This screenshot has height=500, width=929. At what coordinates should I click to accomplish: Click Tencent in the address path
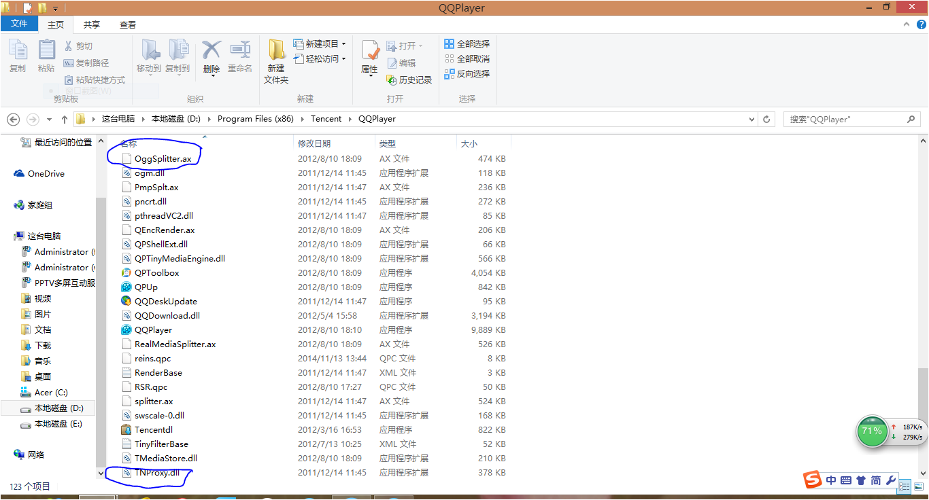pyautogui.click(x=326, y=119)
